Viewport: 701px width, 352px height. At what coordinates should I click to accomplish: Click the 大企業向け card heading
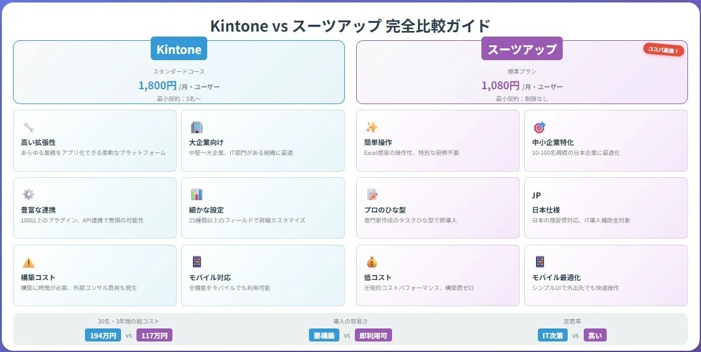point(206,143)
